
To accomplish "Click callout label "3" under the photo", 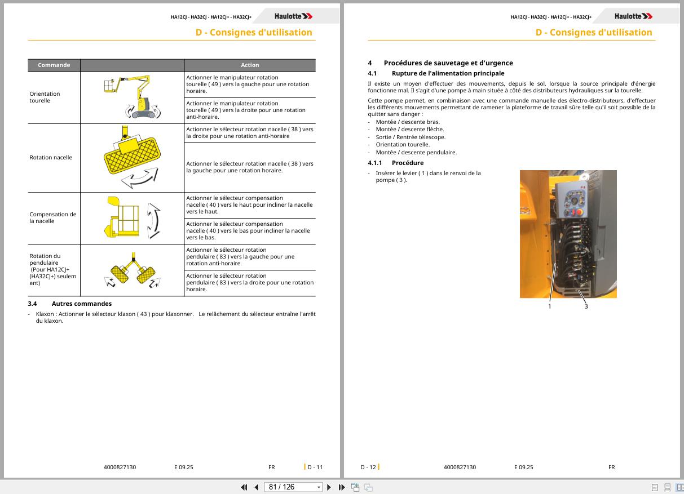I will (x=586, y=306).
